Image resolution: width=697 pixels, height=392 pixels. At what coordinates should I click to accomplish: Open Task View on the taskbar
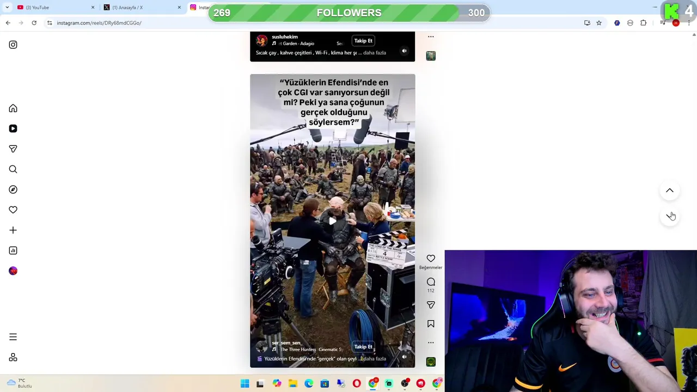coord(260,384)
